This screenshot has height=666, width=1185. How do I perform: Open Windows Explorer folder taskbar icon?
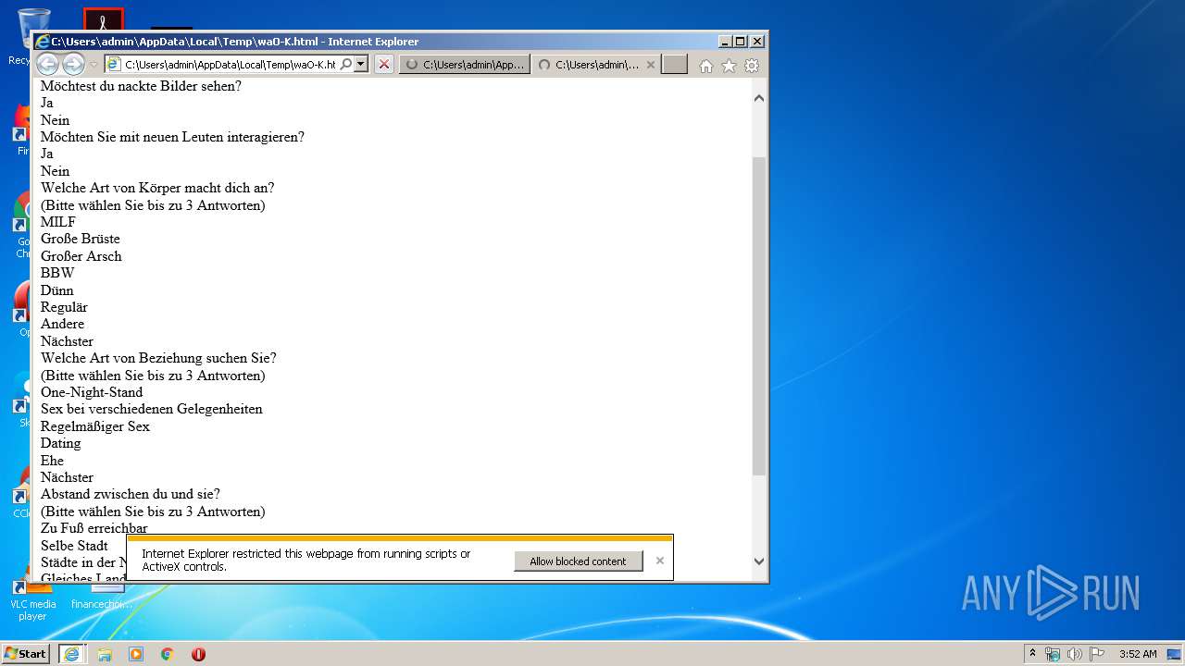coord(105,654)
